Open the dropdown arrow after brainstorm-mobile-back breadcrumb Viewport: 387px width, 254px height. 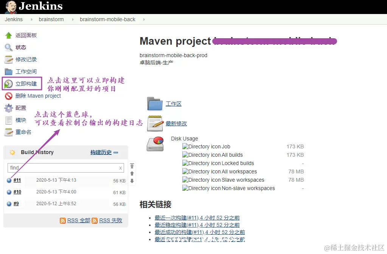[144, 20]
